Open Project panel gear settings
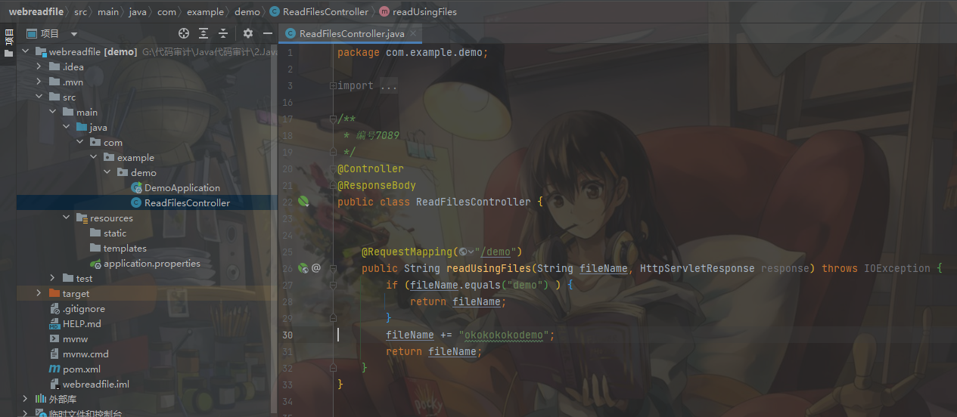This screenshot has height=417, width=957. [x=248, y=33]
